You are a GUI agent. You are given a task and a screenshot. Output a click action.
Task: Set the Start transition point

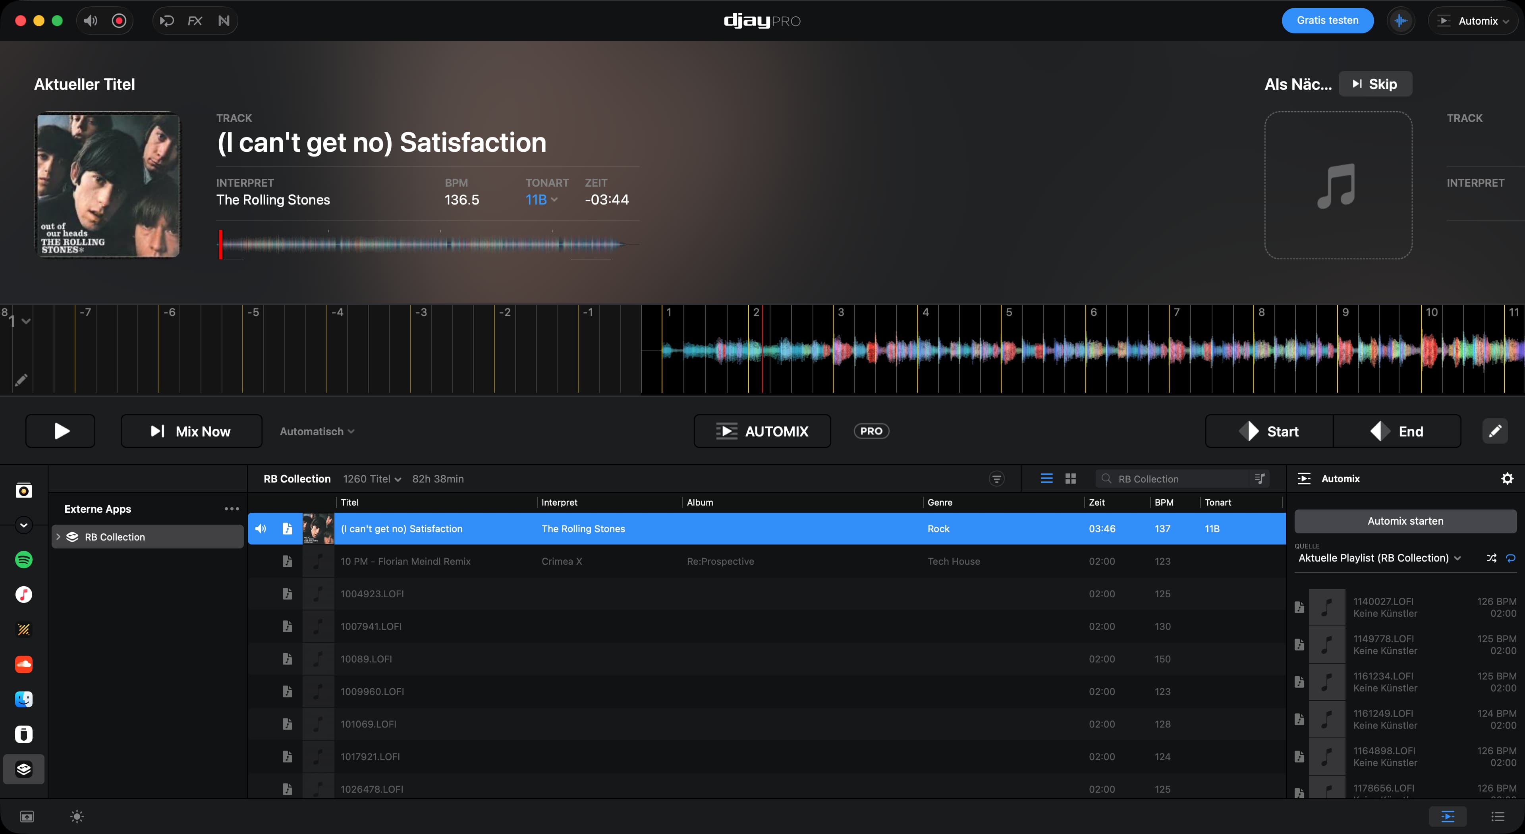point(1269,431)
